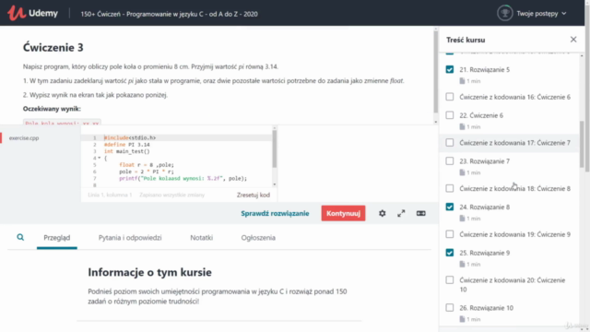
Task: Check Ćwiczenie z kodowania 17 checkbox
Action: [x=450, y=143]
